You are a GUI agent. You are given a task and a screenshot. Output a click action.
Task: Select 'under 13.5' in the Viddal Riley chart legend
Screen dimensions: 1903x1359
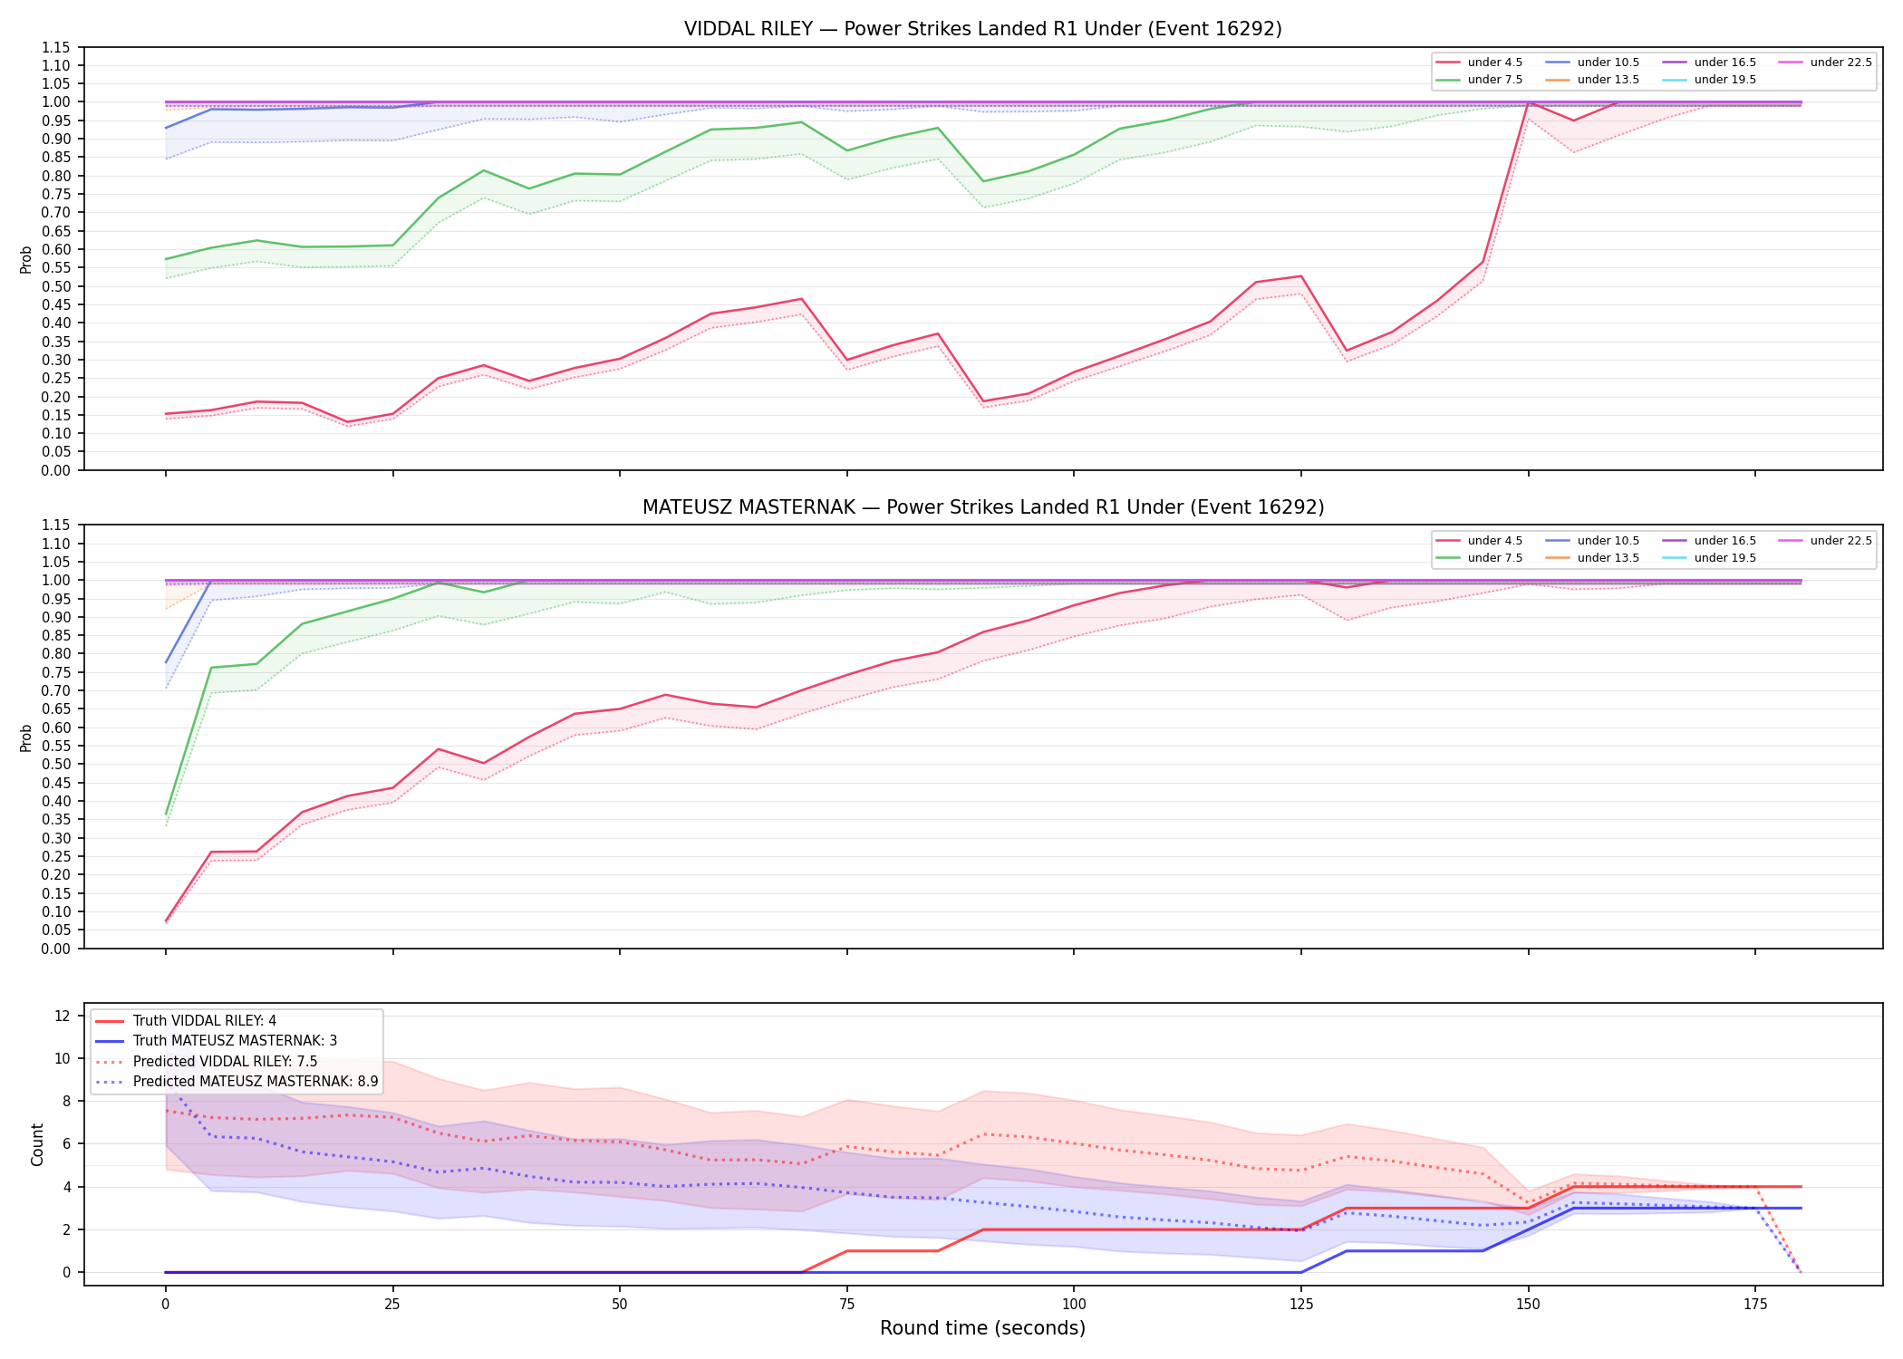coord(1593,80)
